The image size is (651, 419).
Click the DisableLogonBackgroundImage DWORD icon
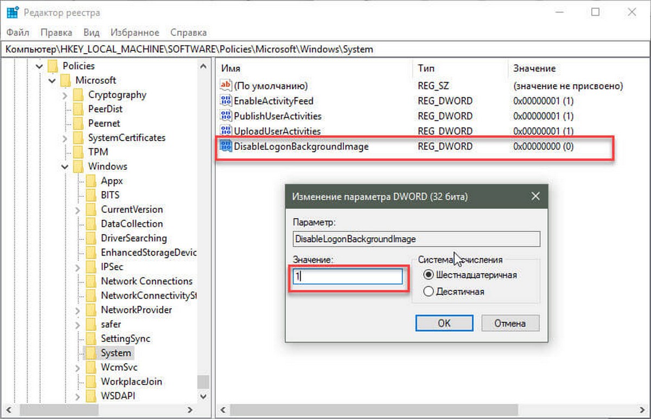(x=225, y=147)
